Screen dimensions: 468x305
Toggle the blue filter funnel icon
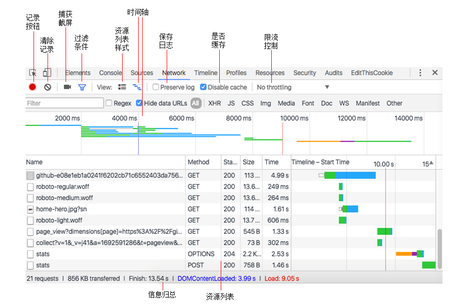pos(82,87)
